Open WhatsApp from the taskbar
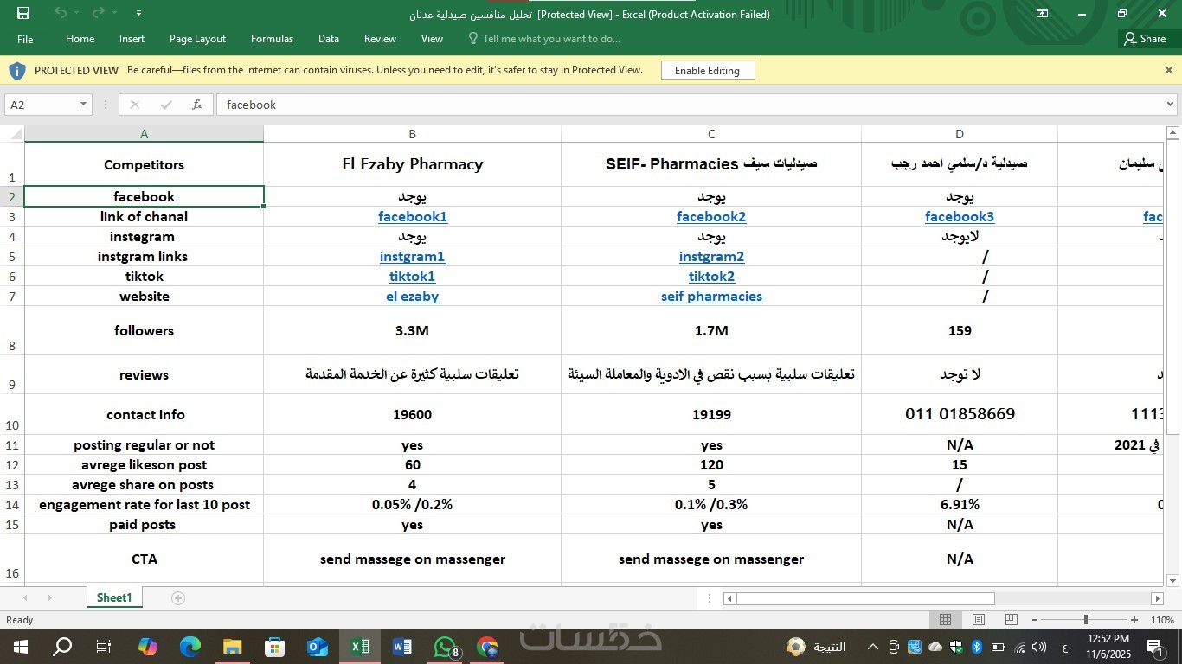Screen dimensions: 1182x664 coord(445,647)
